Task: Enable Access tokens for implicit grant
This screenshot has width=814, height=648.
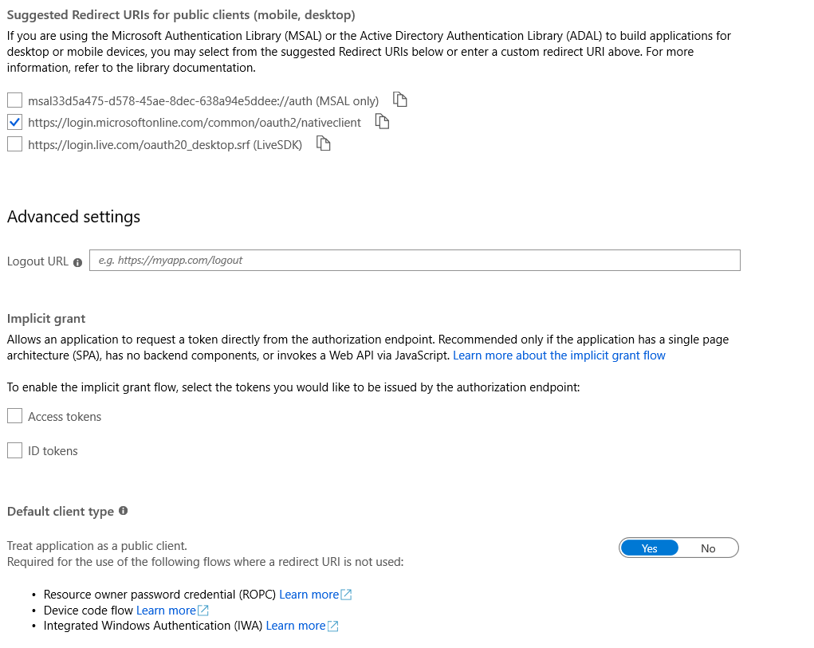Action: (x=14, y=415)
